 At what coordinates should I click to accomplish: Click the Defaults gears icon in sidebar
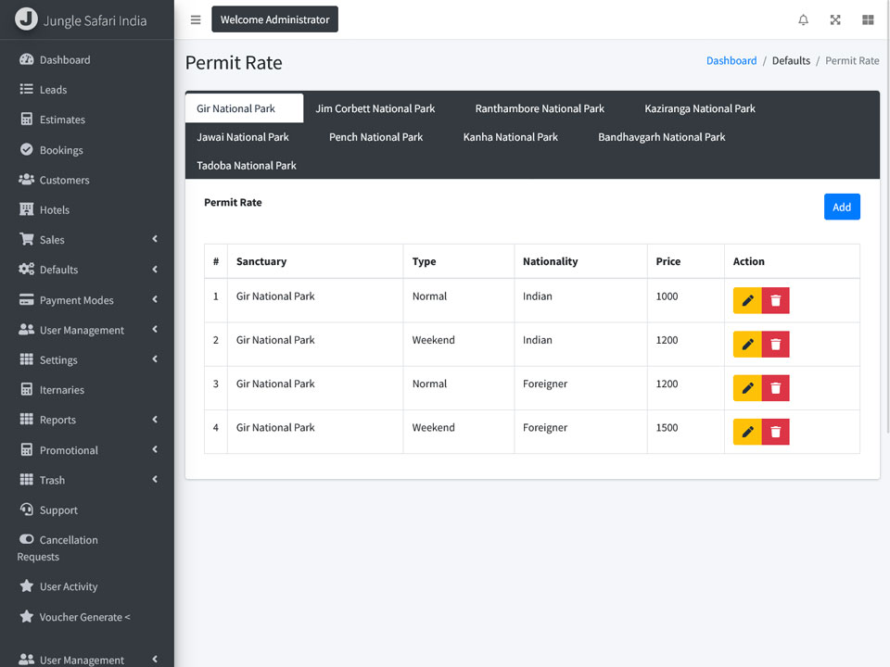(x=26, y=269)
